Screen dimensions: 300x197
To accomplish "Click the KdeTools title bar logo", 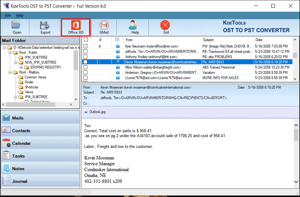I will pyautogui.click(x=6, y=6).
